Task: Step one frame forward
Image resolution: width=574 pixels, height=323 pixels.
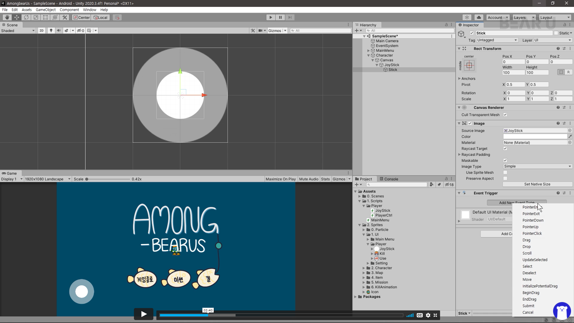Action: pyautogui.click(x=290, y=17)
